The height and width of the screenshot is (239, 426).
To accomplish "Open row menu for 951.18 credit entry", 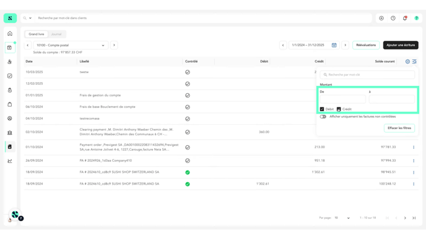I will click(414, 161).
